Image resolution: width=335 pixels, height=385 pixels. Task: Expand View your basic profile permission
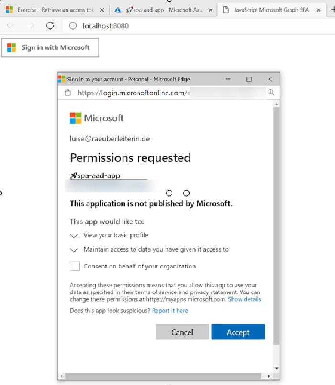(74, 236)
